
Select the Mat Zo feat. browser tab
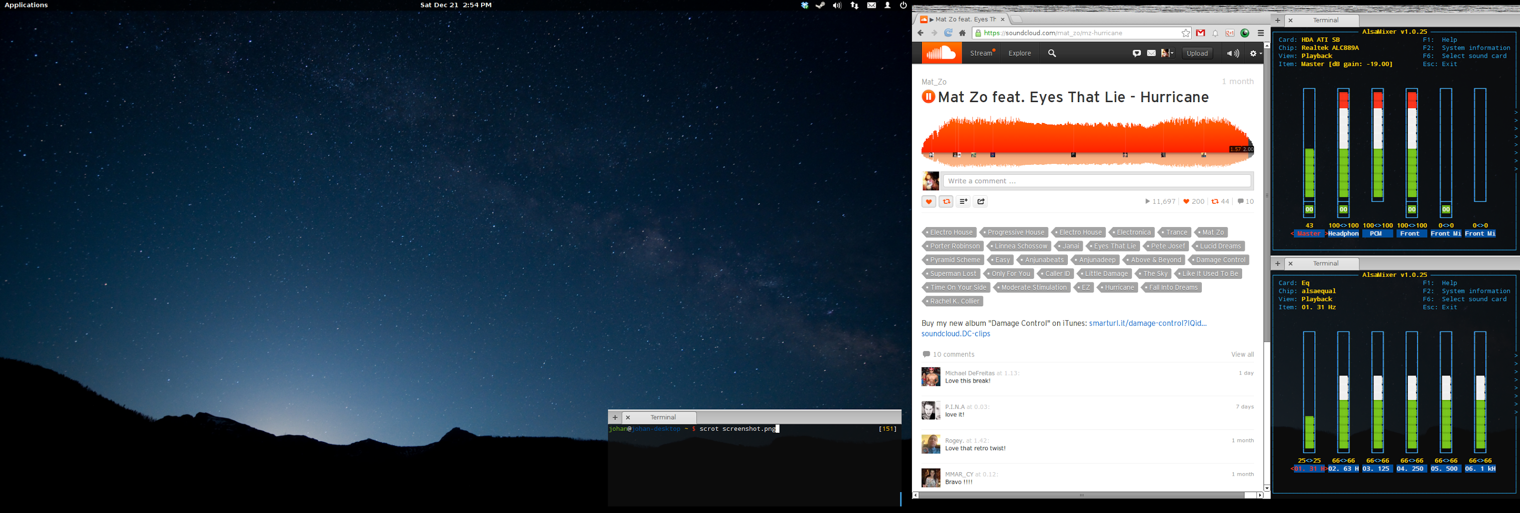963,19
